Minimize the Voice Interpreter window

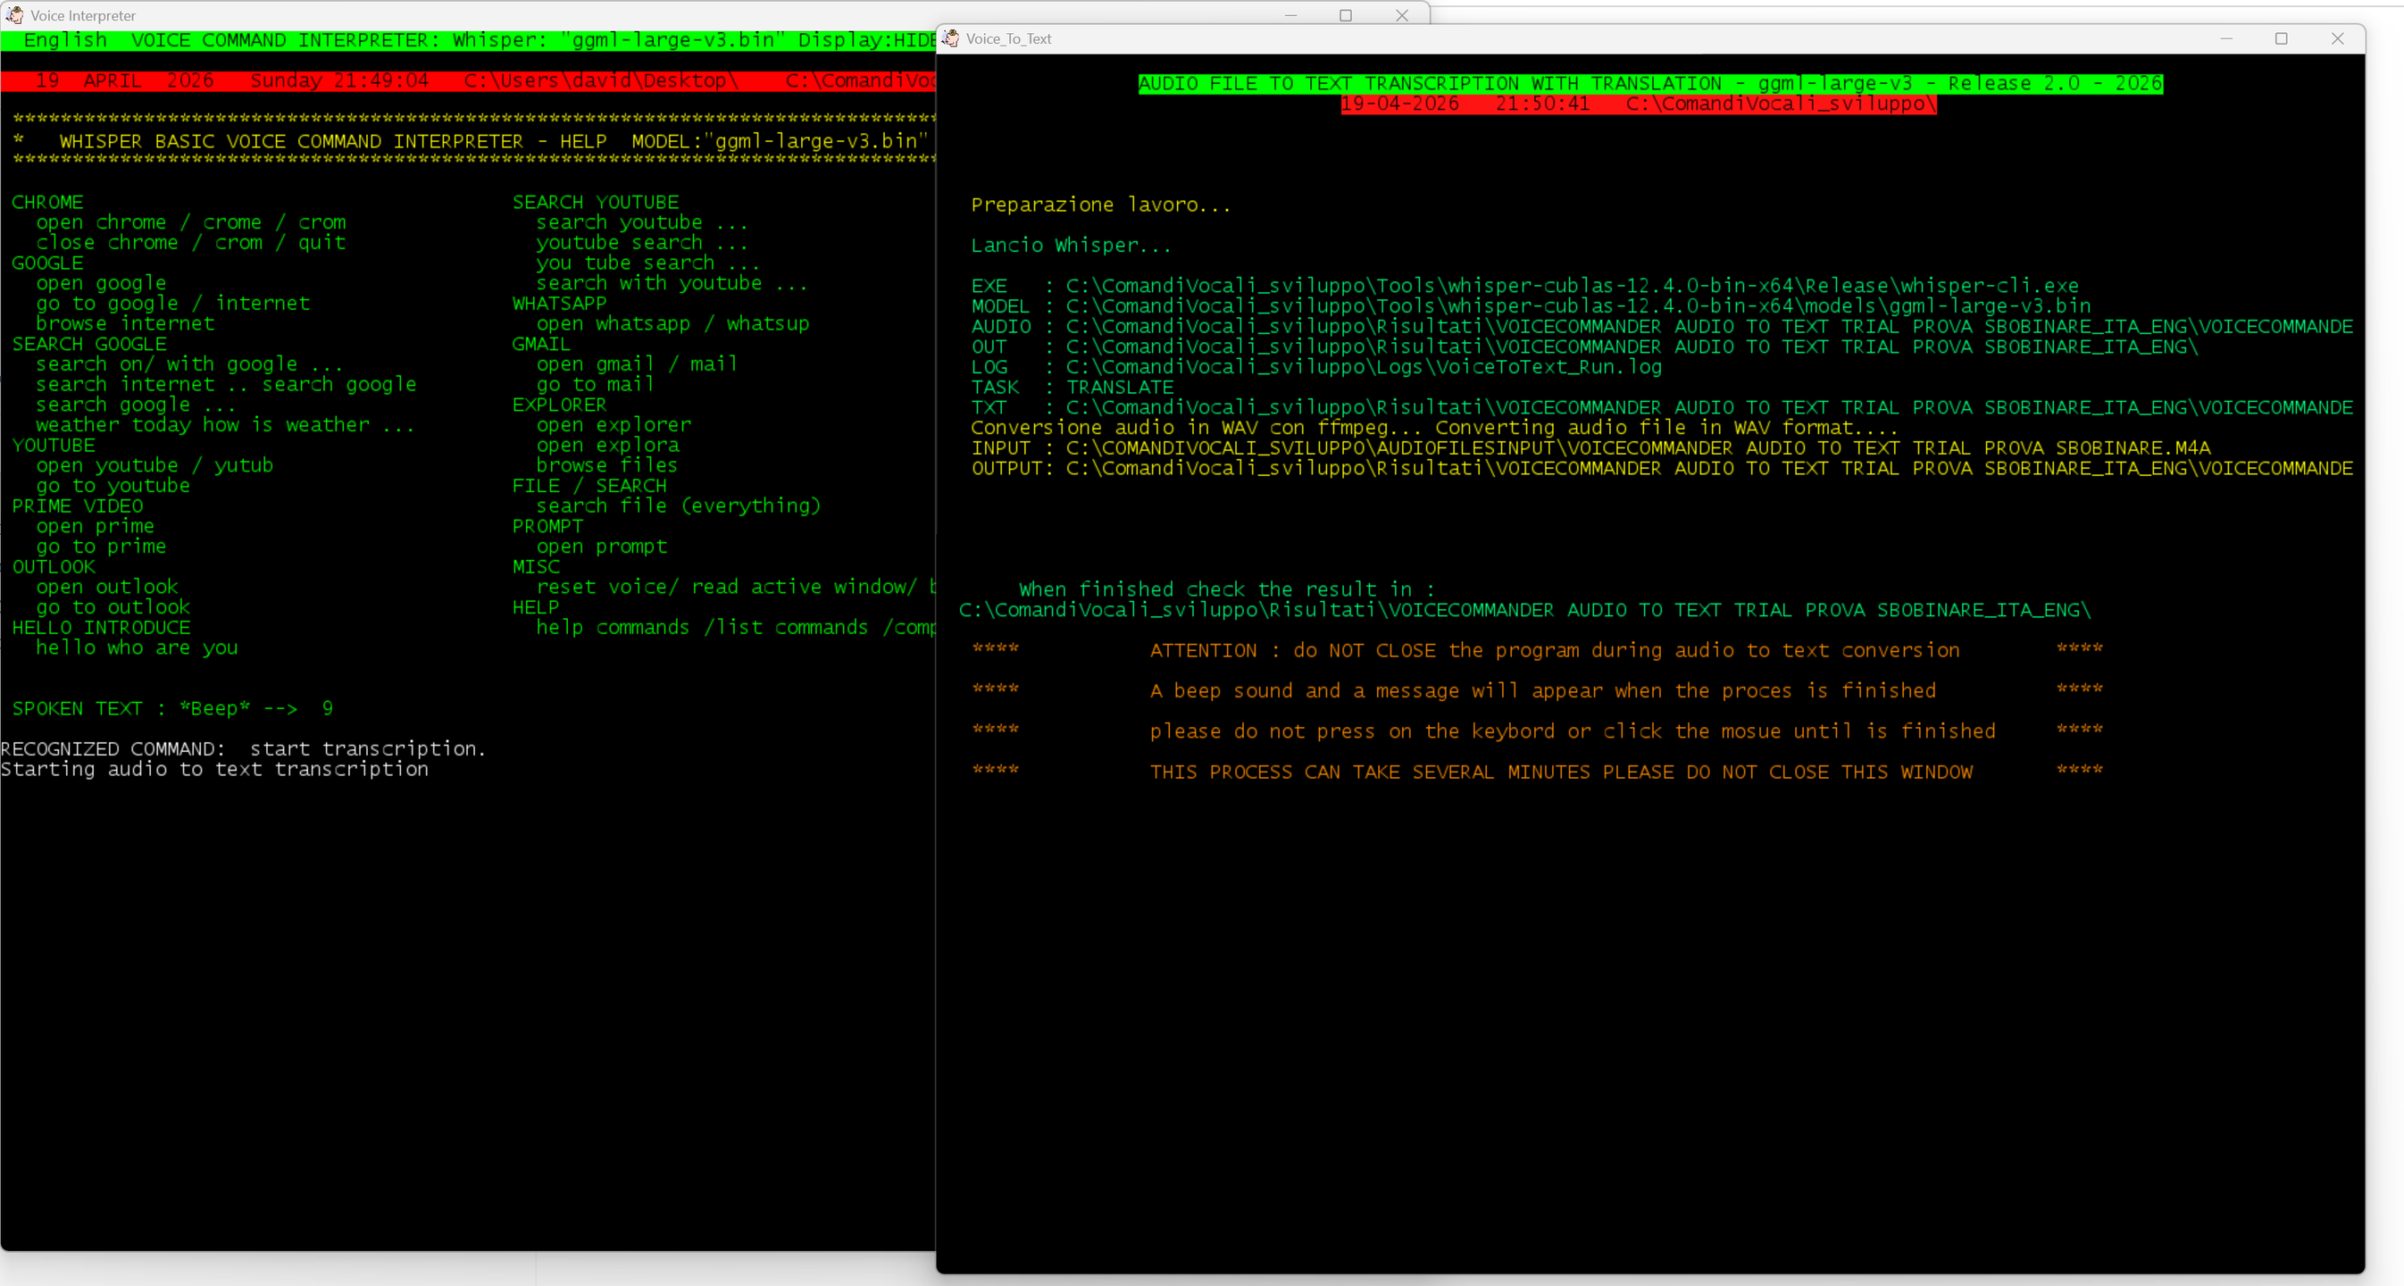point(1290,15)
